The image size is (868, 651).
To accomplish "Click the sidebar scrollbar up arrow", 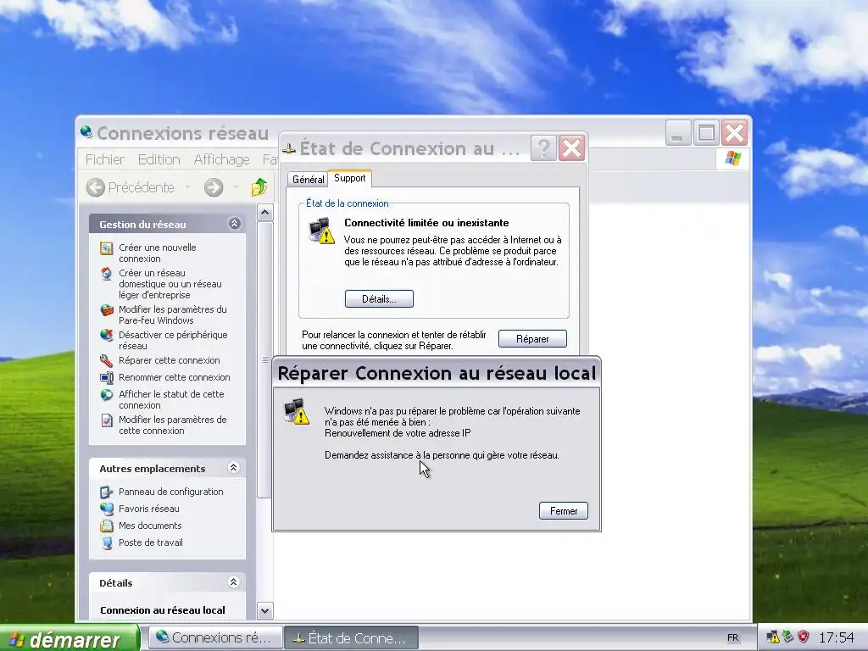I will pos(265,213).
